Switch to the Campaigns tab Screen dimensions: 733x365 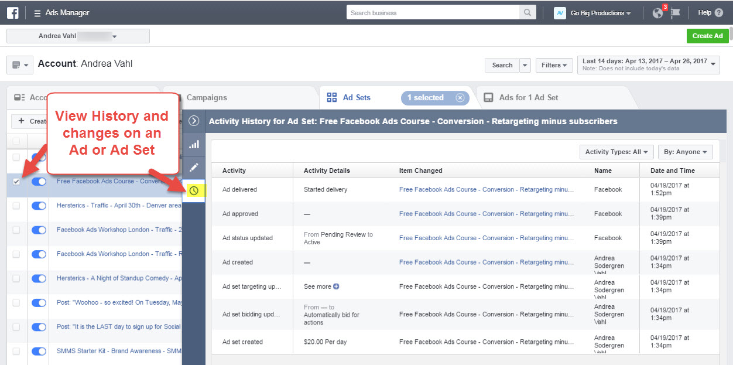tap(207, 98)
